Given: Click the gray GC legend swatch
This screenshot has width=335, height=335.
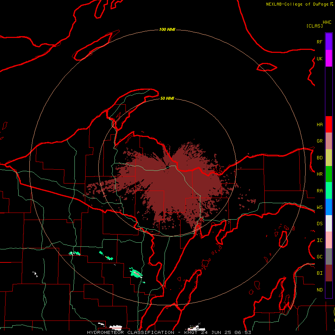Looking at the screenshot, I should [329, 256].
